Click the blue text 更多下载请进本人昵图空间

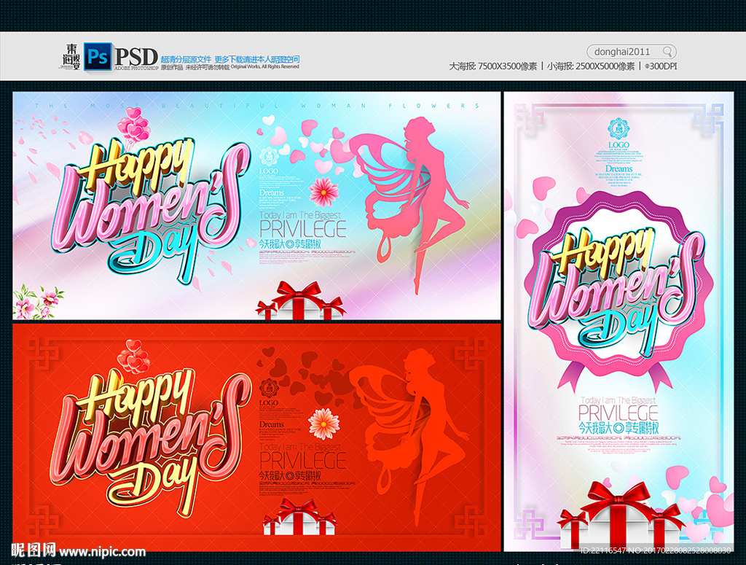point(257,60)
